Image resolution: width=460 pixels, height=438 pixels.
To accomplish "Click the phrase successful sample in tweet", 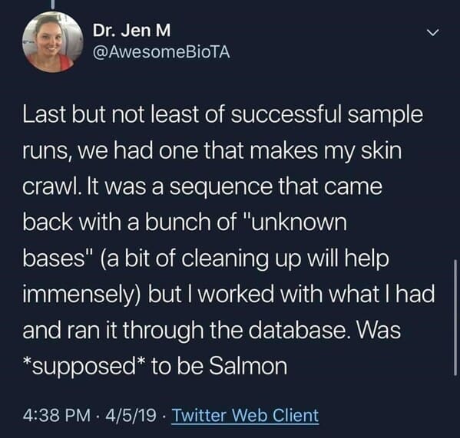I will [327, 115].
